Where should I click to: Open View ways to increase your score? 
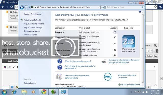[x=127, y=77]
